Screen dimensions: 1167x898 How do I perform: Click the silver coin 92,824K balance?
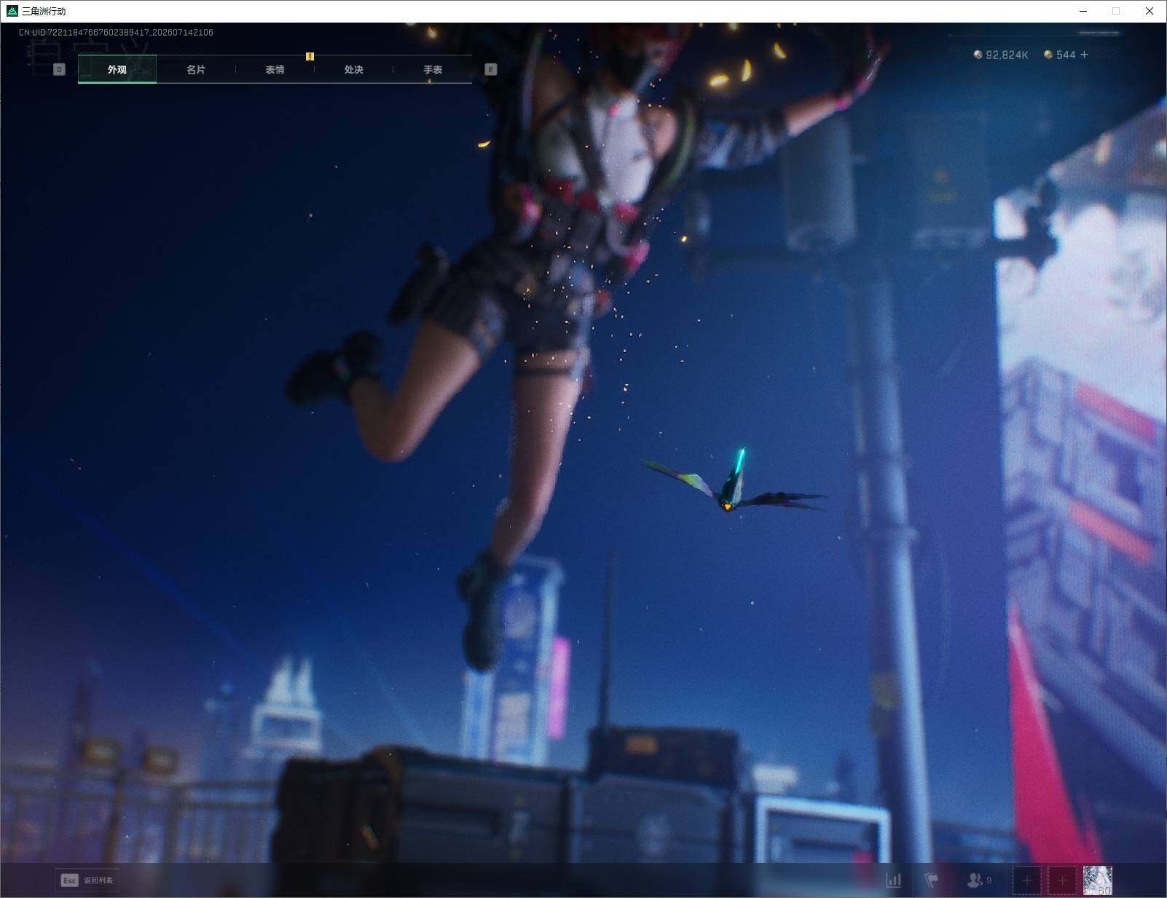[1001, 55]
